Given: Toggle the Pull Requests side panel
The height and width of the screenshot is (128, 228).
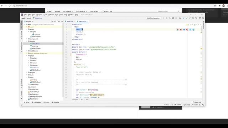Looking at the screenshot, I should coord(22,47).
